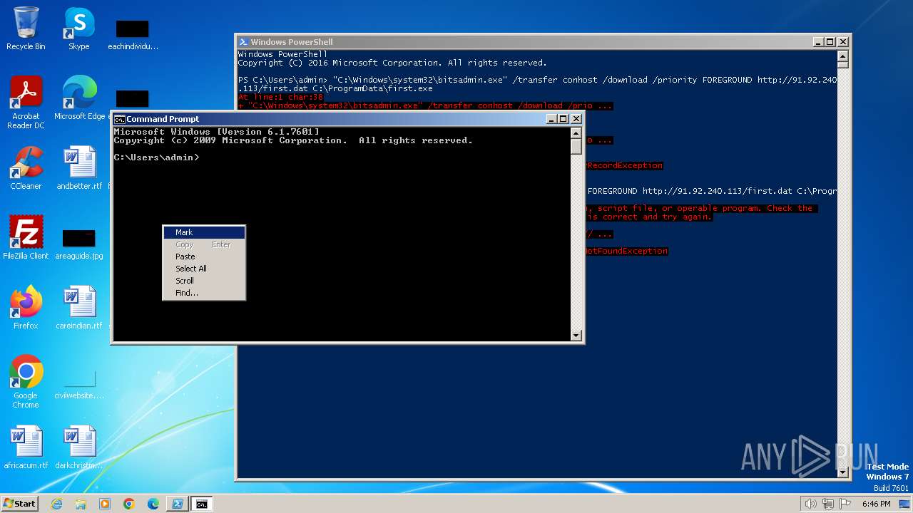Click Command Prompt scrollbar down arrow
913x513 pixels.
[x=576, y=335]
